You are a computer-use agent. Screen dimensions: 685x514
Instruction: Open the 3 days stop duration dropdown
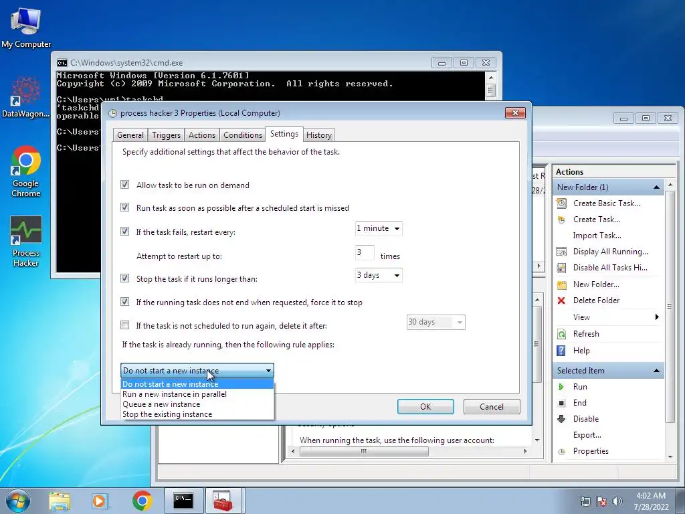(x=379, y=275)
